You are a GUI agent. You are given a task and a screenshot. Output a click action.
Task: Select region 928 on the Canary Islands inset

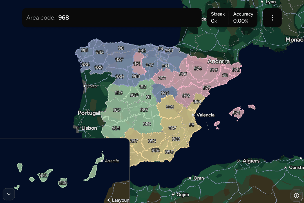(x=62, y=183)
